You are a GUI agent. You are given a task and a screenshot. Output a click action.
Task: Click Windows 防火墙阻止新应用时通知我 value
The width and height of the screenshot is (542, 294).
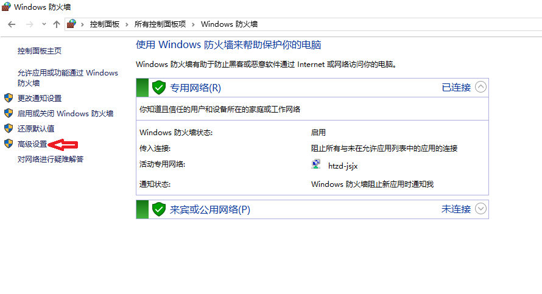pyautogui.click(x=372, y=184)
